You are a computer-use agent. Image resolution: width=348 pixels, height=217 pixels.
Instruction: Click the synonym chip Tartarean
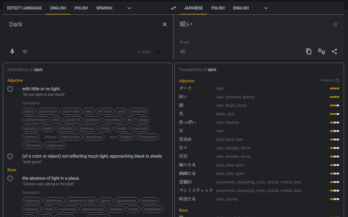click(x=33, y=145)
